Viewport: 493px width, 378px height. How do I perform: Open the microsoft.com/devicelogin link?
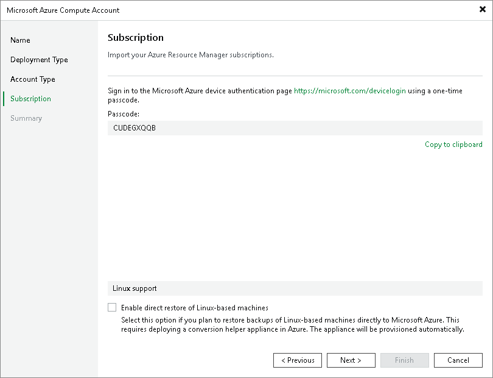coord(349,91)
